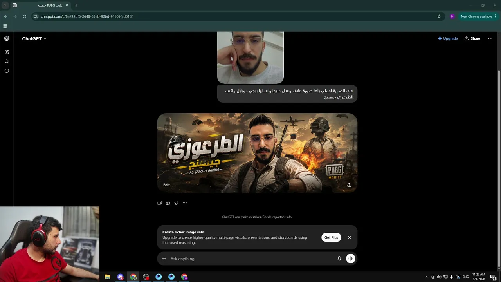
Task: Click Edit on the generated image
Action: point(166,185)
